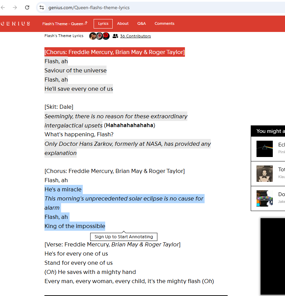
Task: Click the contributors people icon
Action: click(115, 36)
